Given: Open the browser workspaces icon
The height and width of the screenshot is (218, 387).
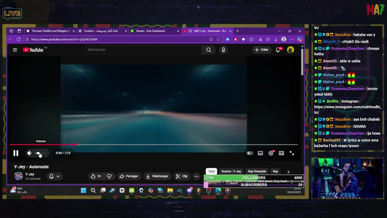Looking at the screenshot, I should click(11, 31).
